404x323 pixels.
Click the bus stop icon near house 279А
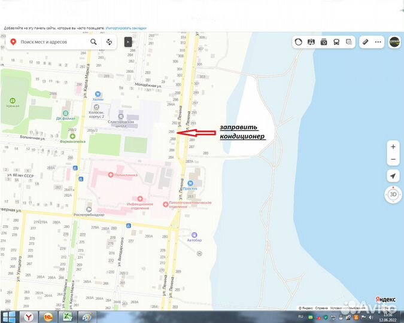[128, 226]
